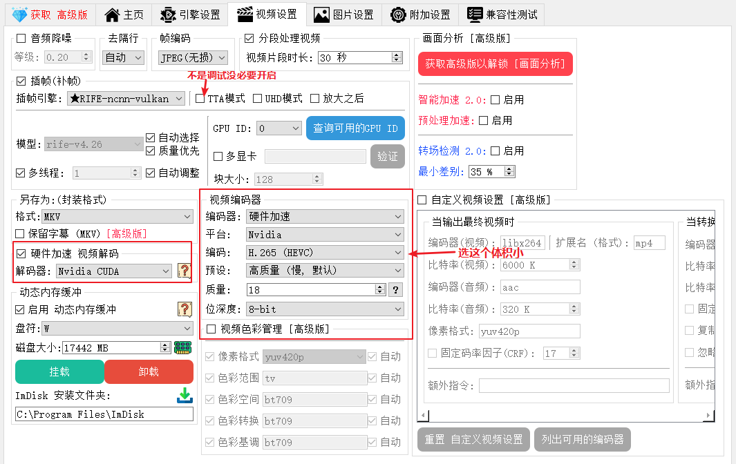Open 插帧引擎 RIFE-ncnn-vulkan dropdown

tap(126, 99)
